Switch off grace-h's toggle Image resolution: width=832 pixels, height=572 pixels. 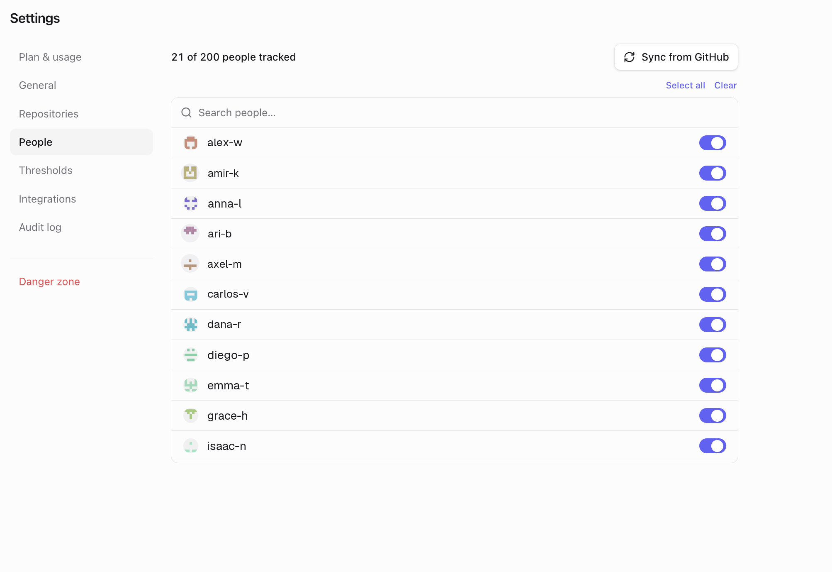click(713, 416)
